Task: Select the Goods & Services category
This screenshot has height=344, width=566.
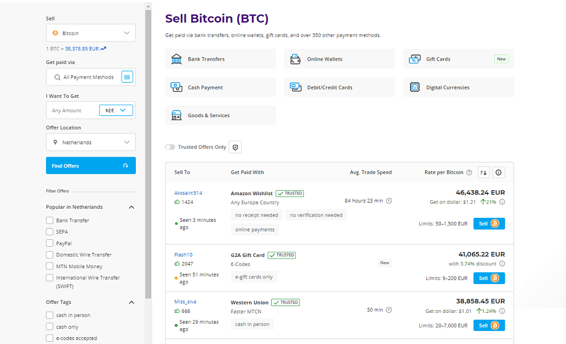Action: (221, 115)
